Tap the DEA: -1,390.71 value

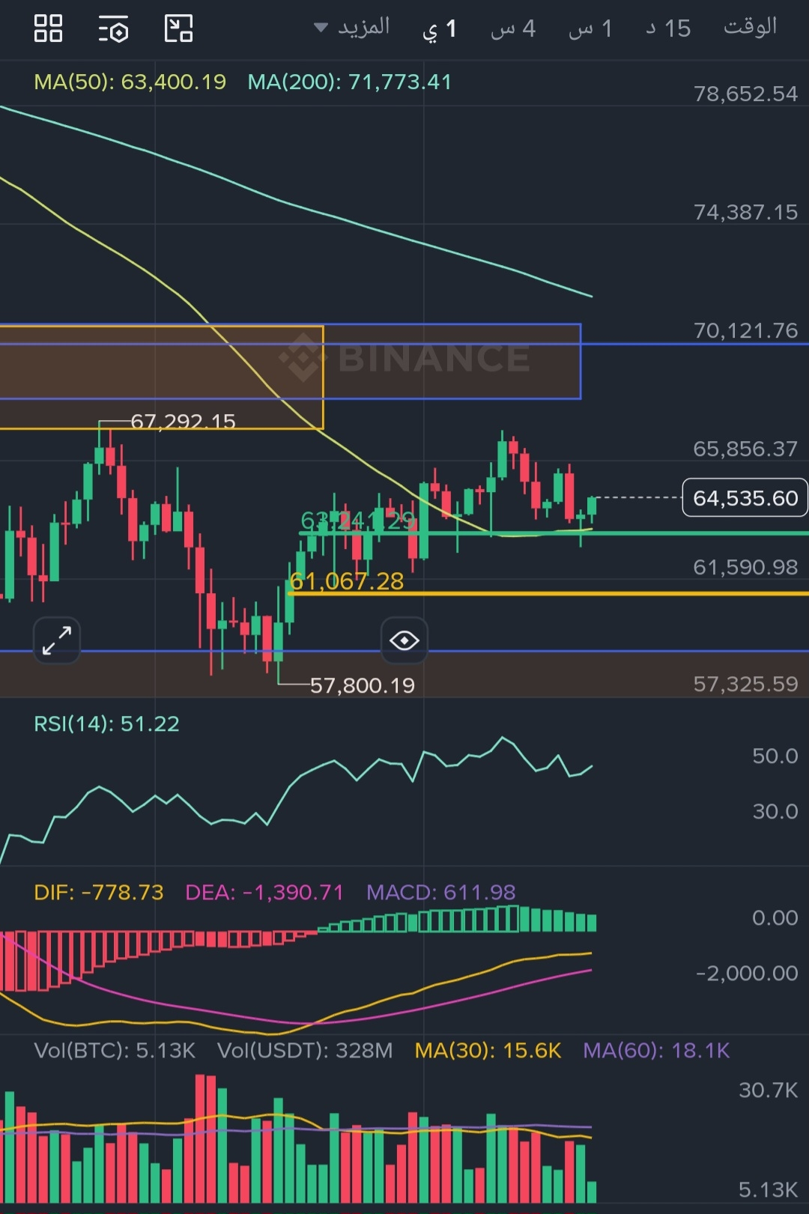pos(264,892)
